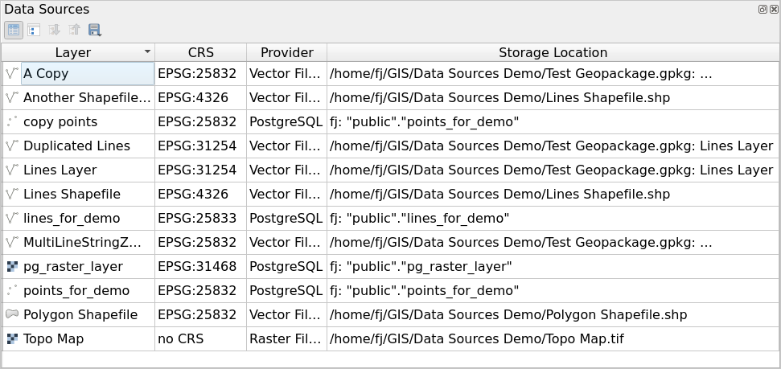Click the expand all tree icon

coord(54,30)
